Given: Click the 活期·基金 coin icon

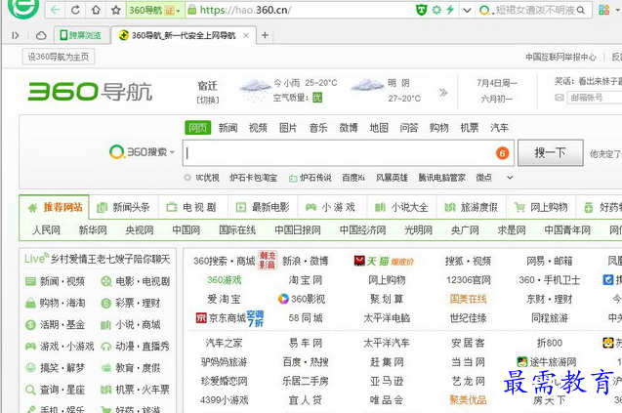Looking at the screenshot, I should coord(30,325).
